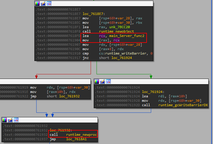Viewport: 213px width, 144px height.
Task: Click node color icon in loc_761924 block
Action: tap(97, 82)
